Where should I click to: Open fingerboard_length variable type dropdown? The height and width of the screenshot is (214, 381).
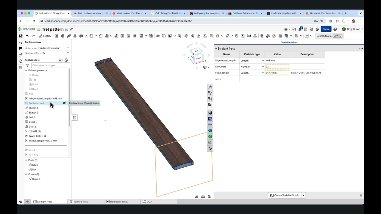(263, 61)
